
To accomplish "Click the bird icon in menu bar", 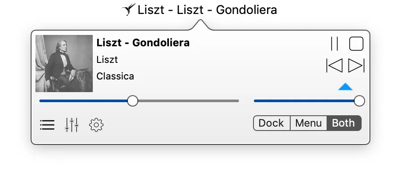I will click(128, 10).
